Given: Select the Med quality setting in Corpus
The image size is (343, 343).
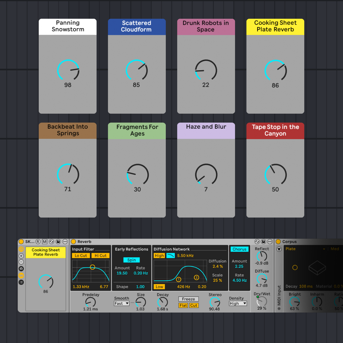Looking at the screenshot, I should [x=335, y=249].
